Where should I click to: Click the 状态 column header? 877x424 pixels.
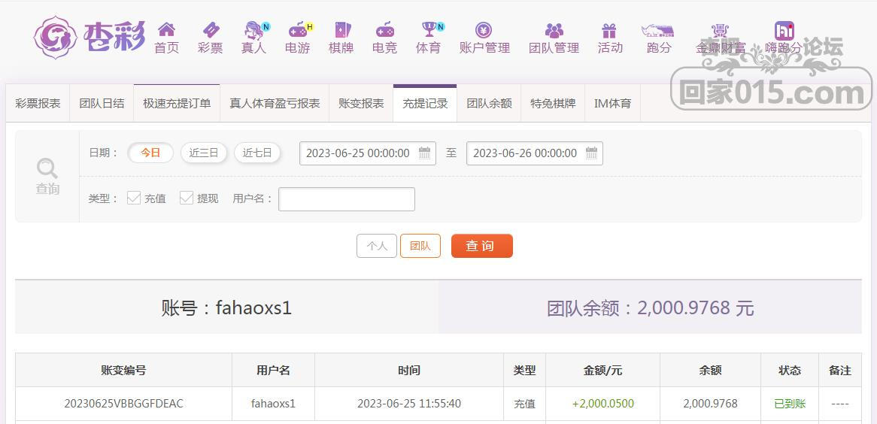[x=790, y=371]
